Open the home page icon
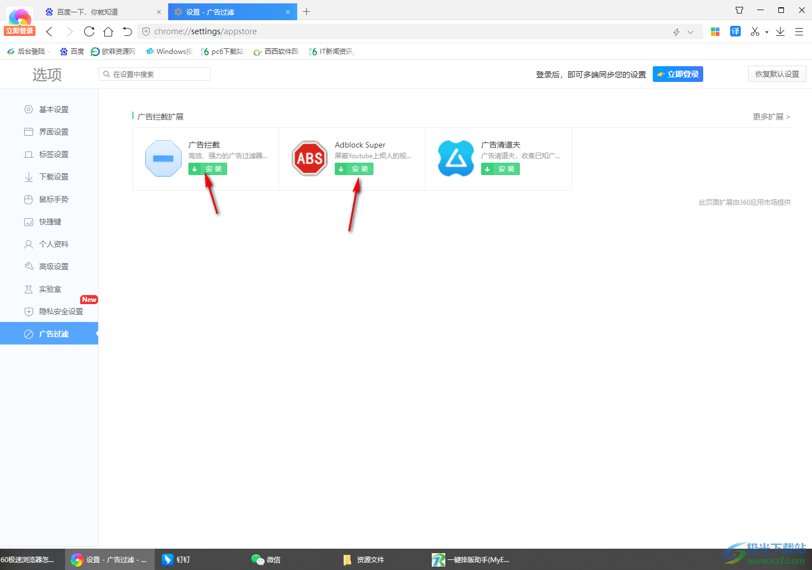Screen dimensions: 812x570 pyautogui.click(x=108, y=31)
